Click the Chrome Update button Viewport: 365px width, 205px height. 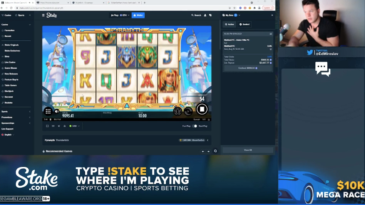[x=268, y=8]
